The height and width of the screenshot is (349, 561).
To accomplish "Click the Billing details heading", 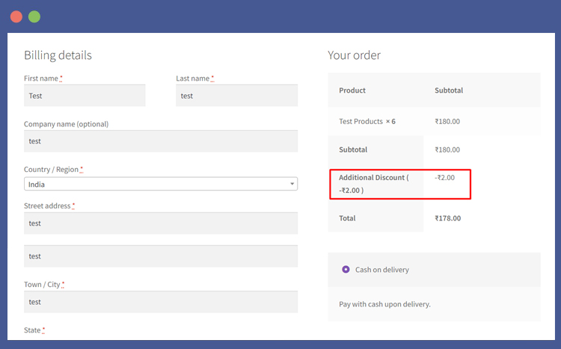I will 58,55.
